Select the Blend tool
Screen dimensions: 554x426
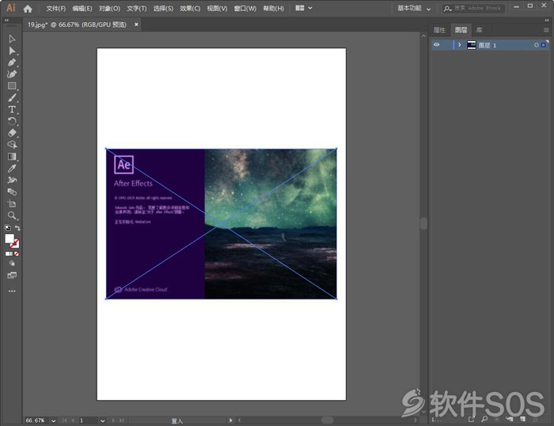pyautogui.click(x=12, y=191)
